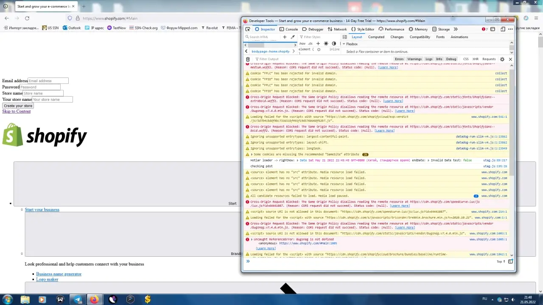Reload the Shopify page
Image resolution: width=543 pixels, height=305 pixels.
point(27,18)
